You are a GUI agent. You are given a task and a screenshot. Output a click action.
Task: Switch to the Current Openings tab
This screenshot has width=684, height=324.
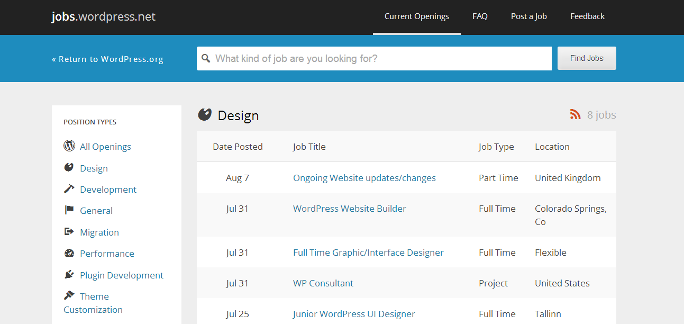[x=416, y=16]
